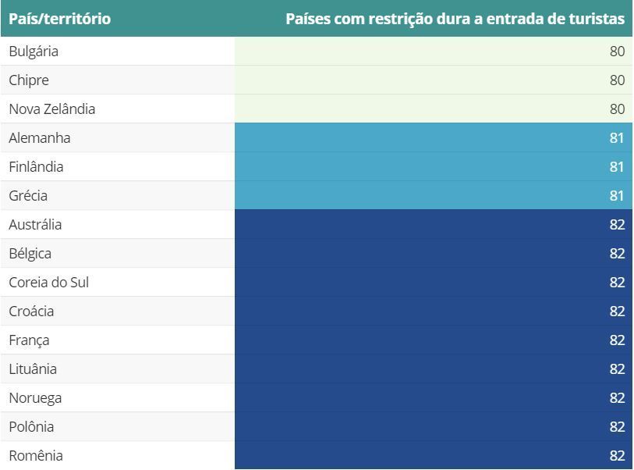
Task: Click Alemanha's light blue value 81
Action: [x=617, y=138]
